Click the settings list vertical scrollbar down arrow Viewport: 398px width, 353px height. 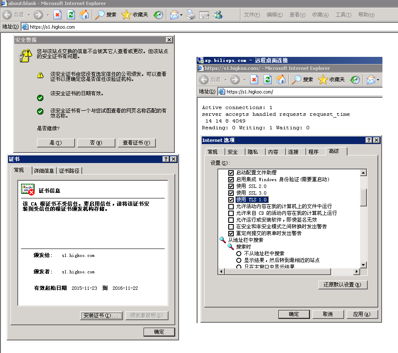point(363,264)
